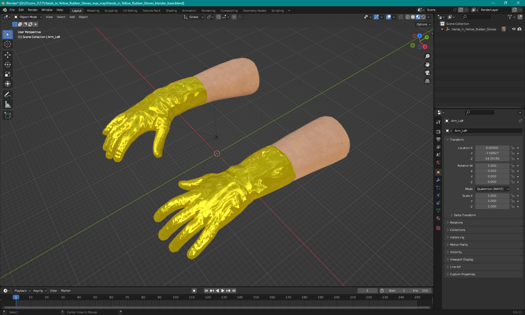Toggle proportional editing
Screen dimensions: 525x315
pos(234,17)
